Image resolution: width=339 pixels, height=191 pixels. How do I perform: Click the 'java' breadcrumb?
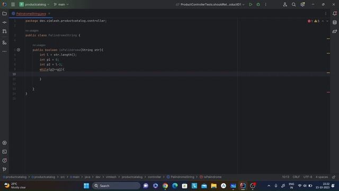point(87,177)
